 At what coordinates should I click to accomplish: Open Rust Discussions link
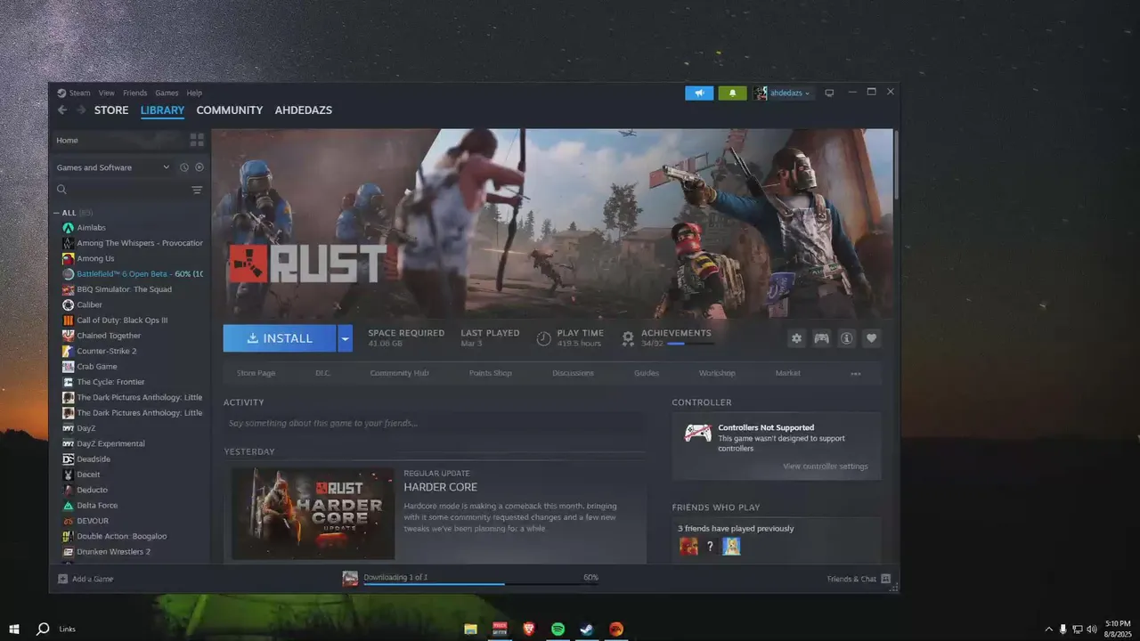[573, 373]
